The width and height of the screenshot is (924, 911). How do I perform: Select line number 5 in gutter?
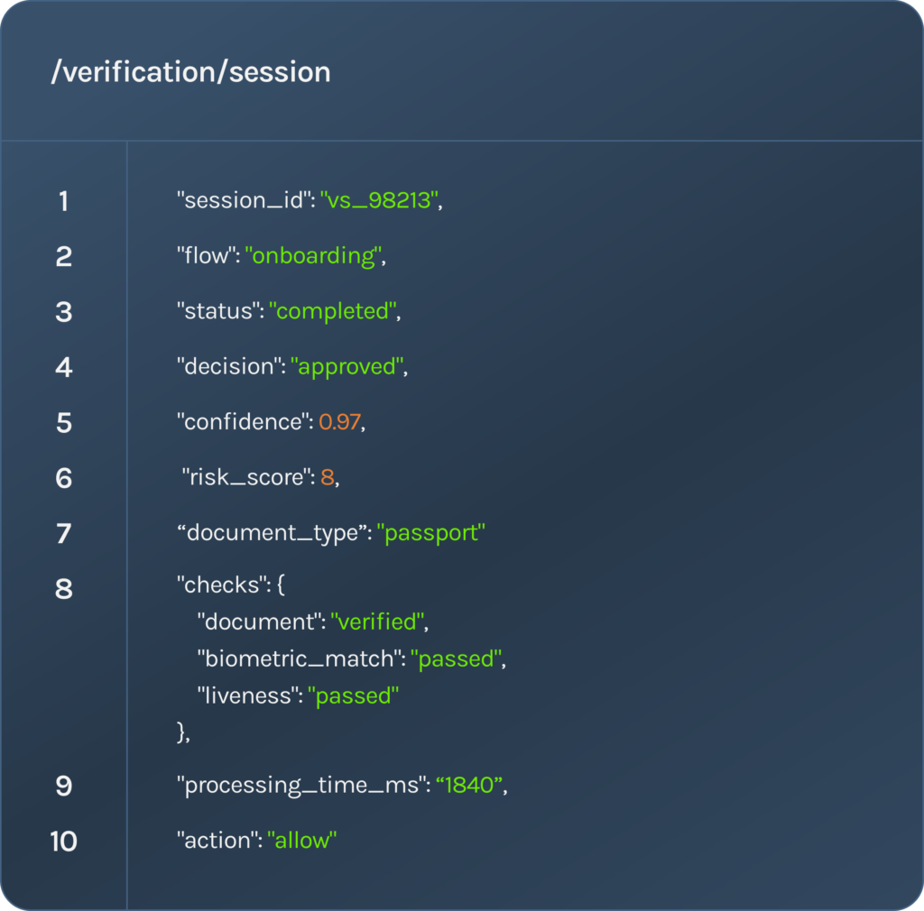(64, 423)
